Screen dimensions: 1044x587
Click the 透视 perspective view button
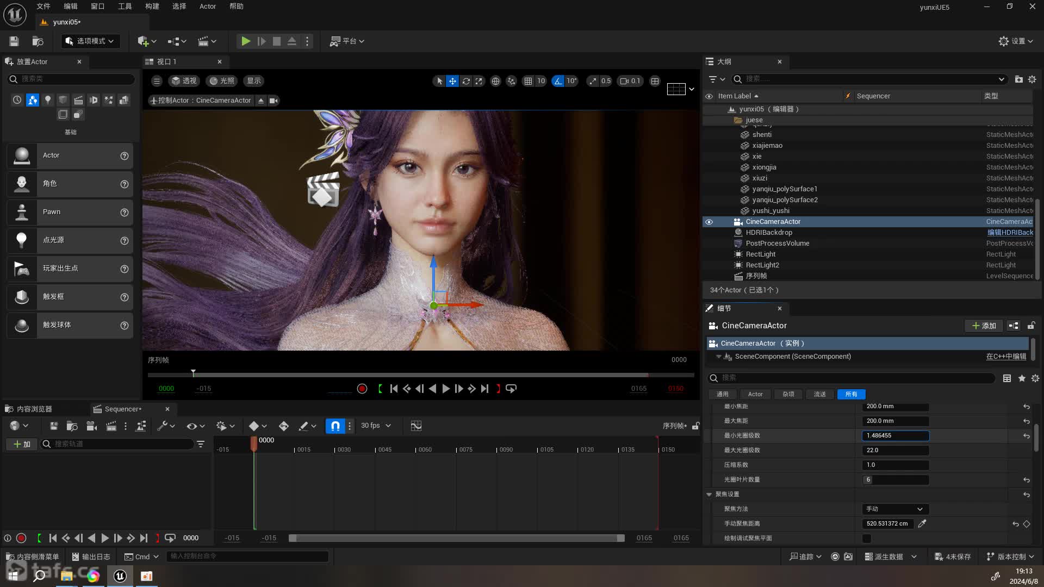(184, 81)
